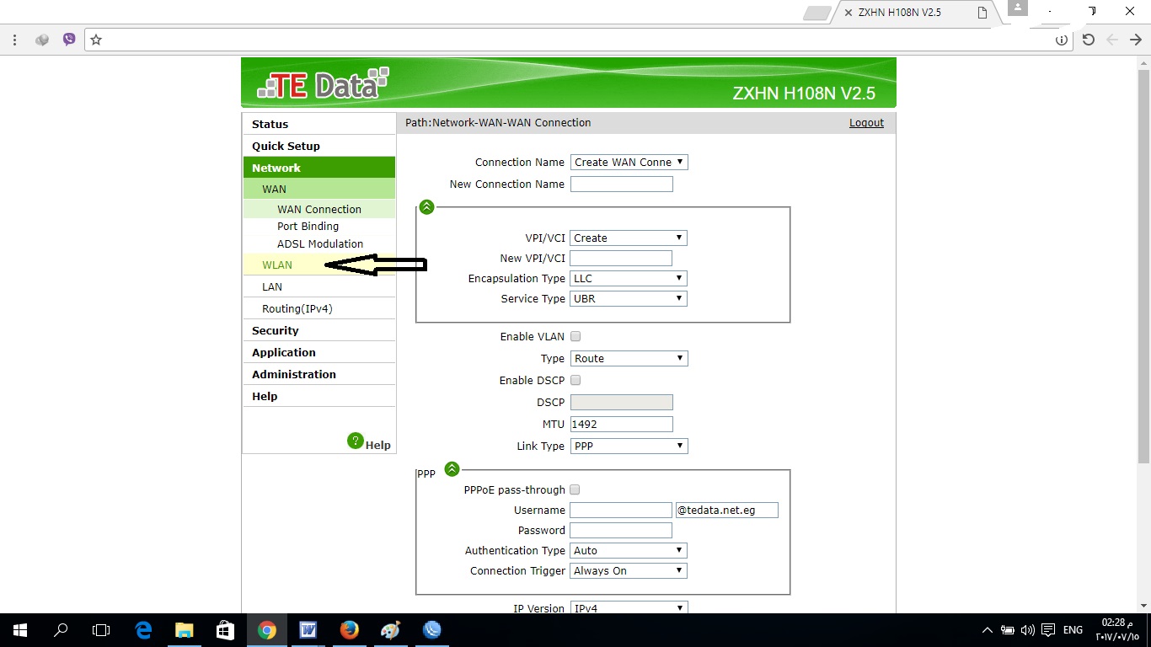Open the Windows Start menu

pos(20,629)
